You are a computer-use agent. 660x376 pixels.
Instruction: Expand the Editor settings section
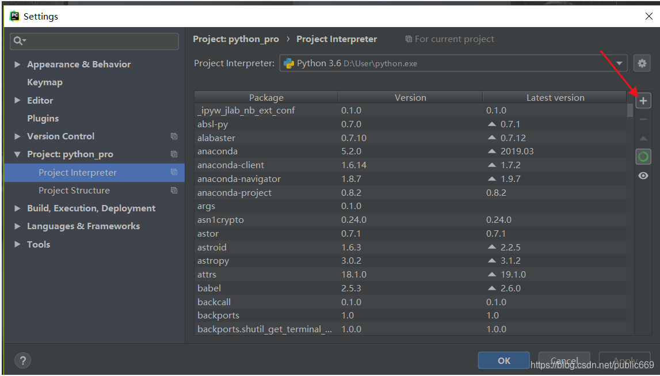17,100
